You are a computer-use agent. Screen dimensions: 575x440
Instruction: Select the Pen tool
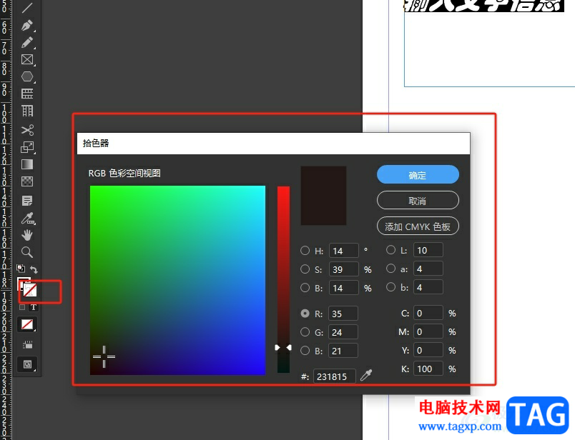tap(27, 25)
